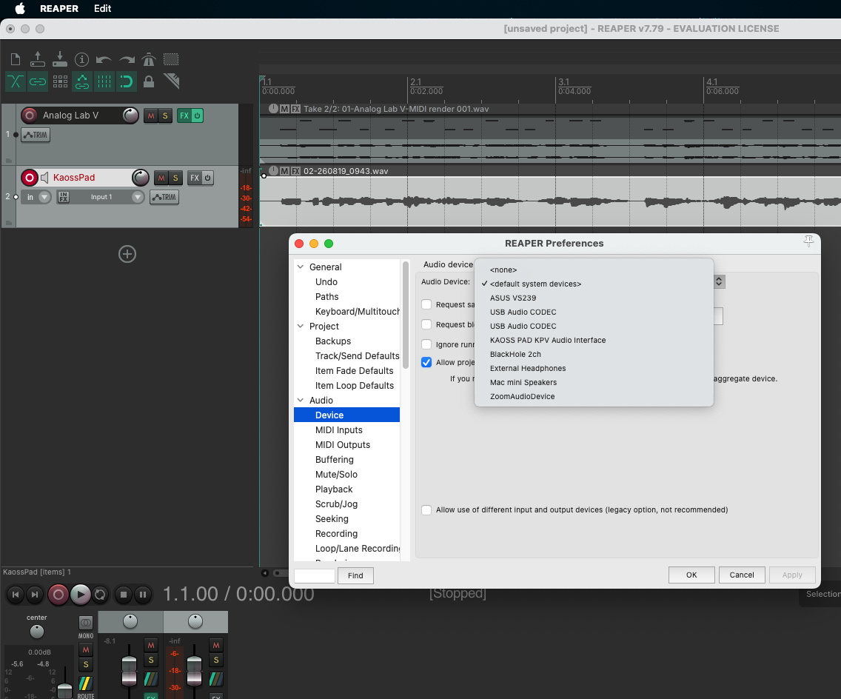The image size is (841, 699).
Task: Click the Find button in Preferences
Action: pos(355,575)
